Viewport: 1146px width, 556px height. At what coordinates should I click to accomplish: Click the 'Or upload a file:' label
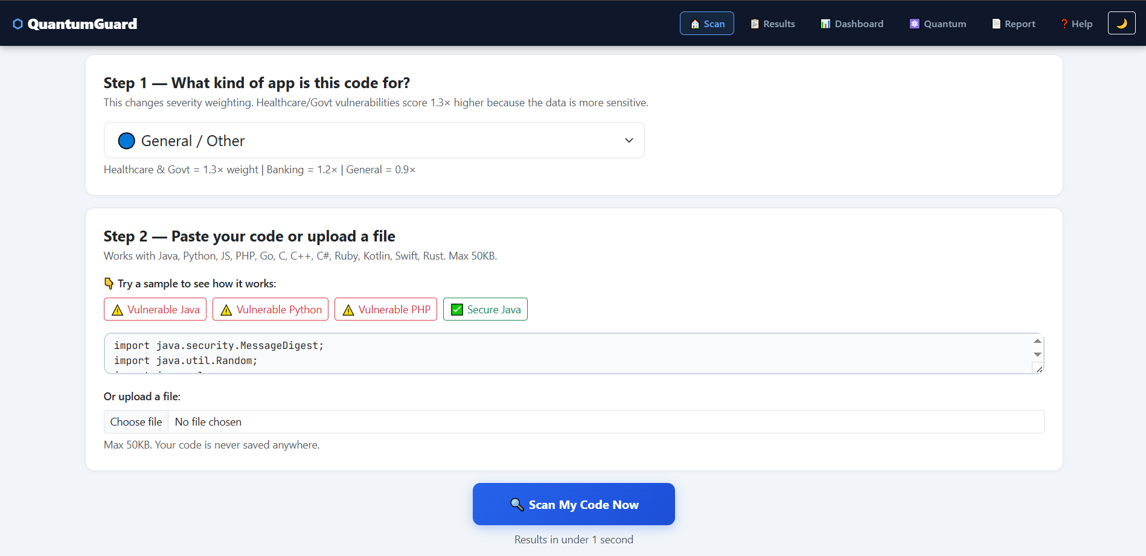coord(142,396)
